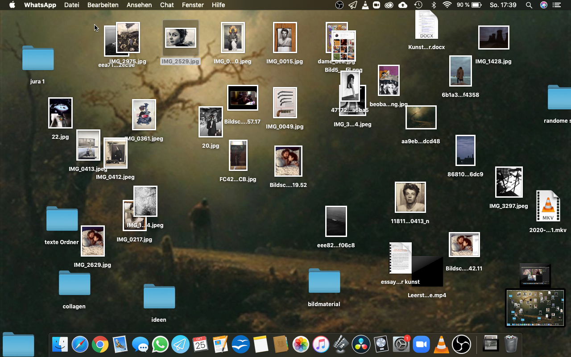The image size is (571, 357).
Task: Open OBS Studio in the dock
Action: click(461, 345)
